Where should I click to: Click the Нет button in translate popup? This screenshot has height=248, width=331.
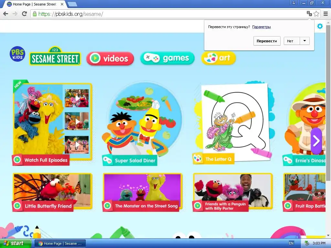point(292,41)
